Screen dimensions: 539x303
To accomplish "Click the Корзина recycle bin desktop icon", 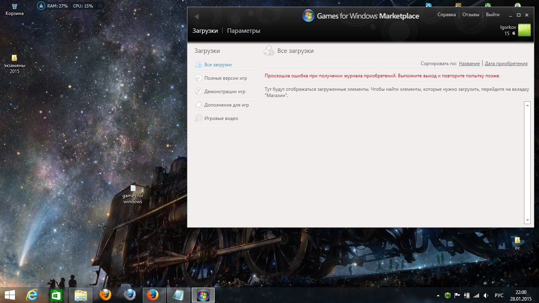I will [x=15, y=9].
